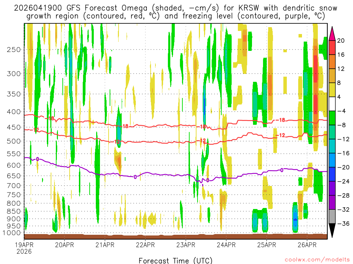Click the 20APR time axis label
The height and width of the screenshot is (264, 353).
click(x=64, y=245)
